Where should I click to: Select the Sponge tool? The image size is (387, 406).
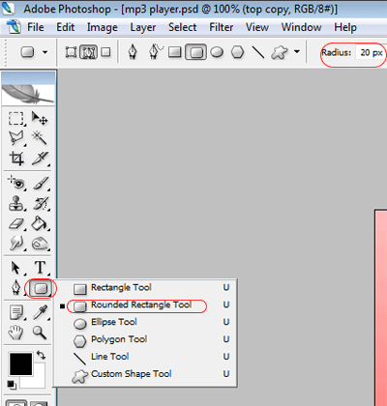(40, 244)
